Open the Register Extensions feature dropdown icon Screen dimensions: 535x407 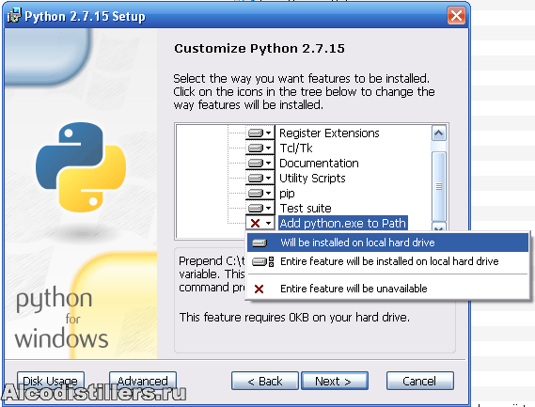(260, 133)
